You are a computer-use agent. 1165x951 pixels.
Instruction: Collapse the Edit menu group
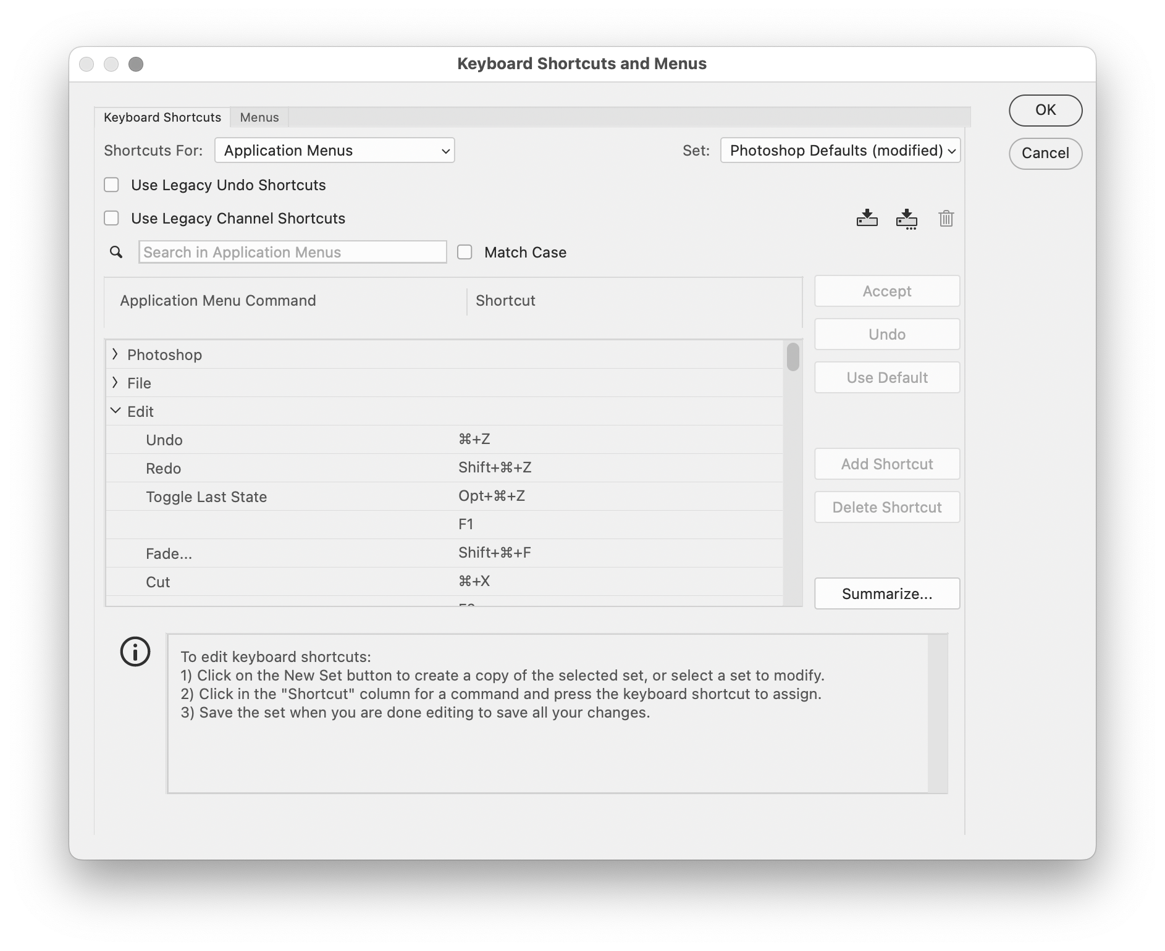click(x=115, y=411)
